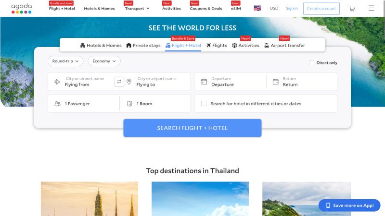Click the agoda logo
Screen dimensions: 385x216
[22, 9]
